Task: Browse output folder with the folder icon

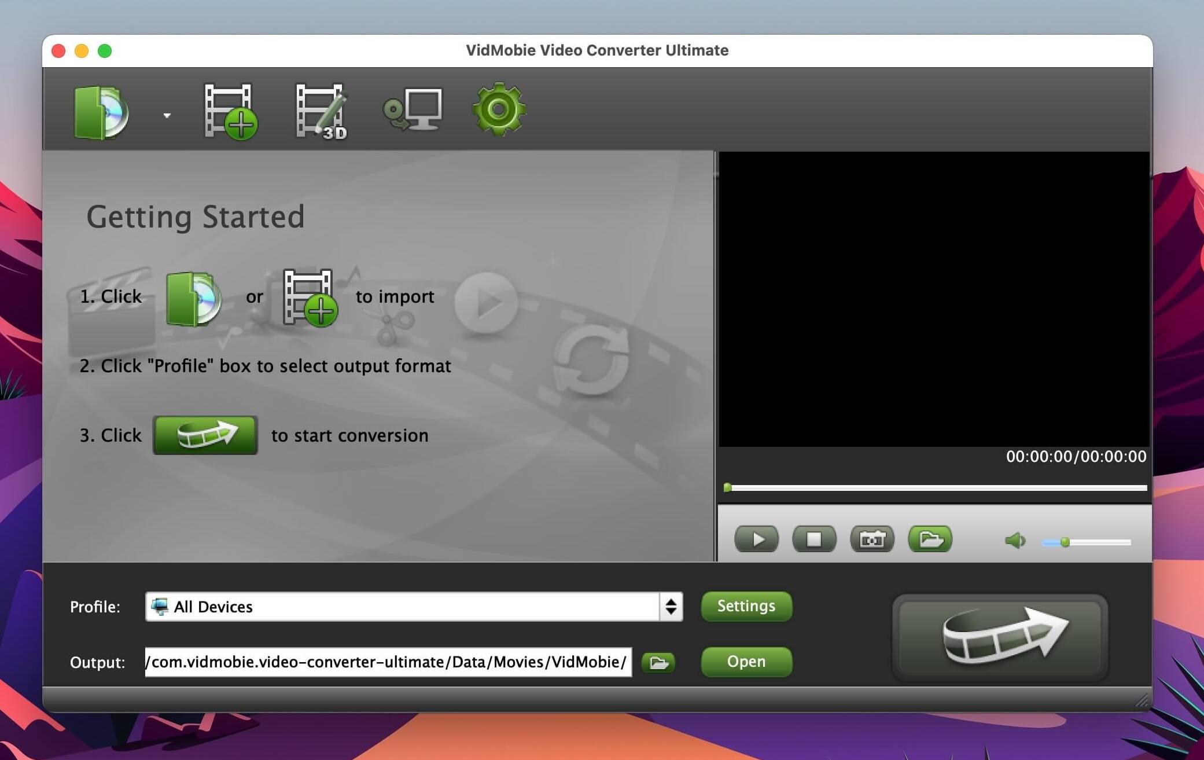Action: click(x=658, y=662)
